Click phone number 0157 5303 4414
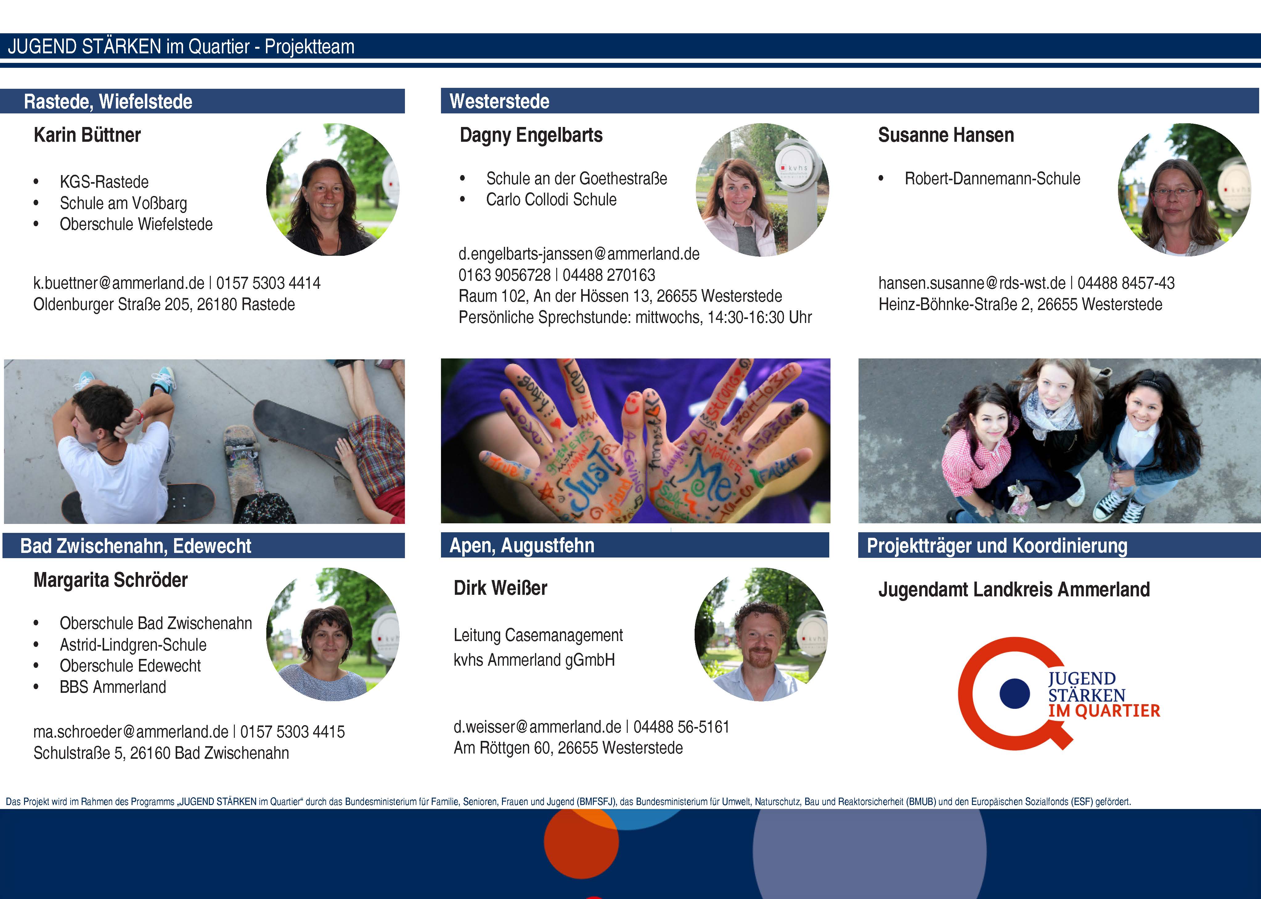1261x899 pixels. (x=268, y=284)
